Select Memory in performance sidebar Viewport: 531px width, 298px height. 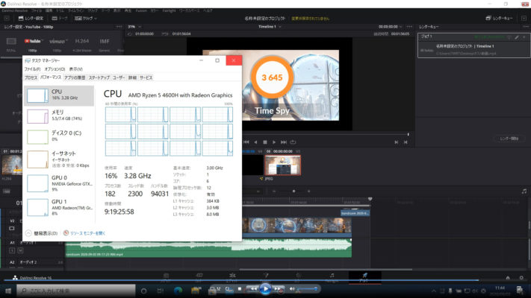[x=59, y=116]
